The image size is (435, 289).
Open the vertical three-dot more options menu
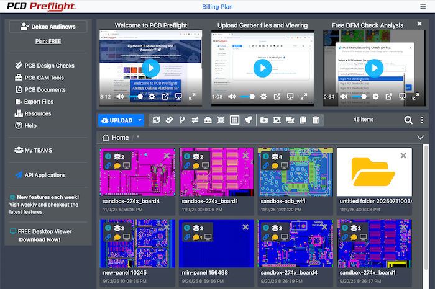[x=422, y=120]
